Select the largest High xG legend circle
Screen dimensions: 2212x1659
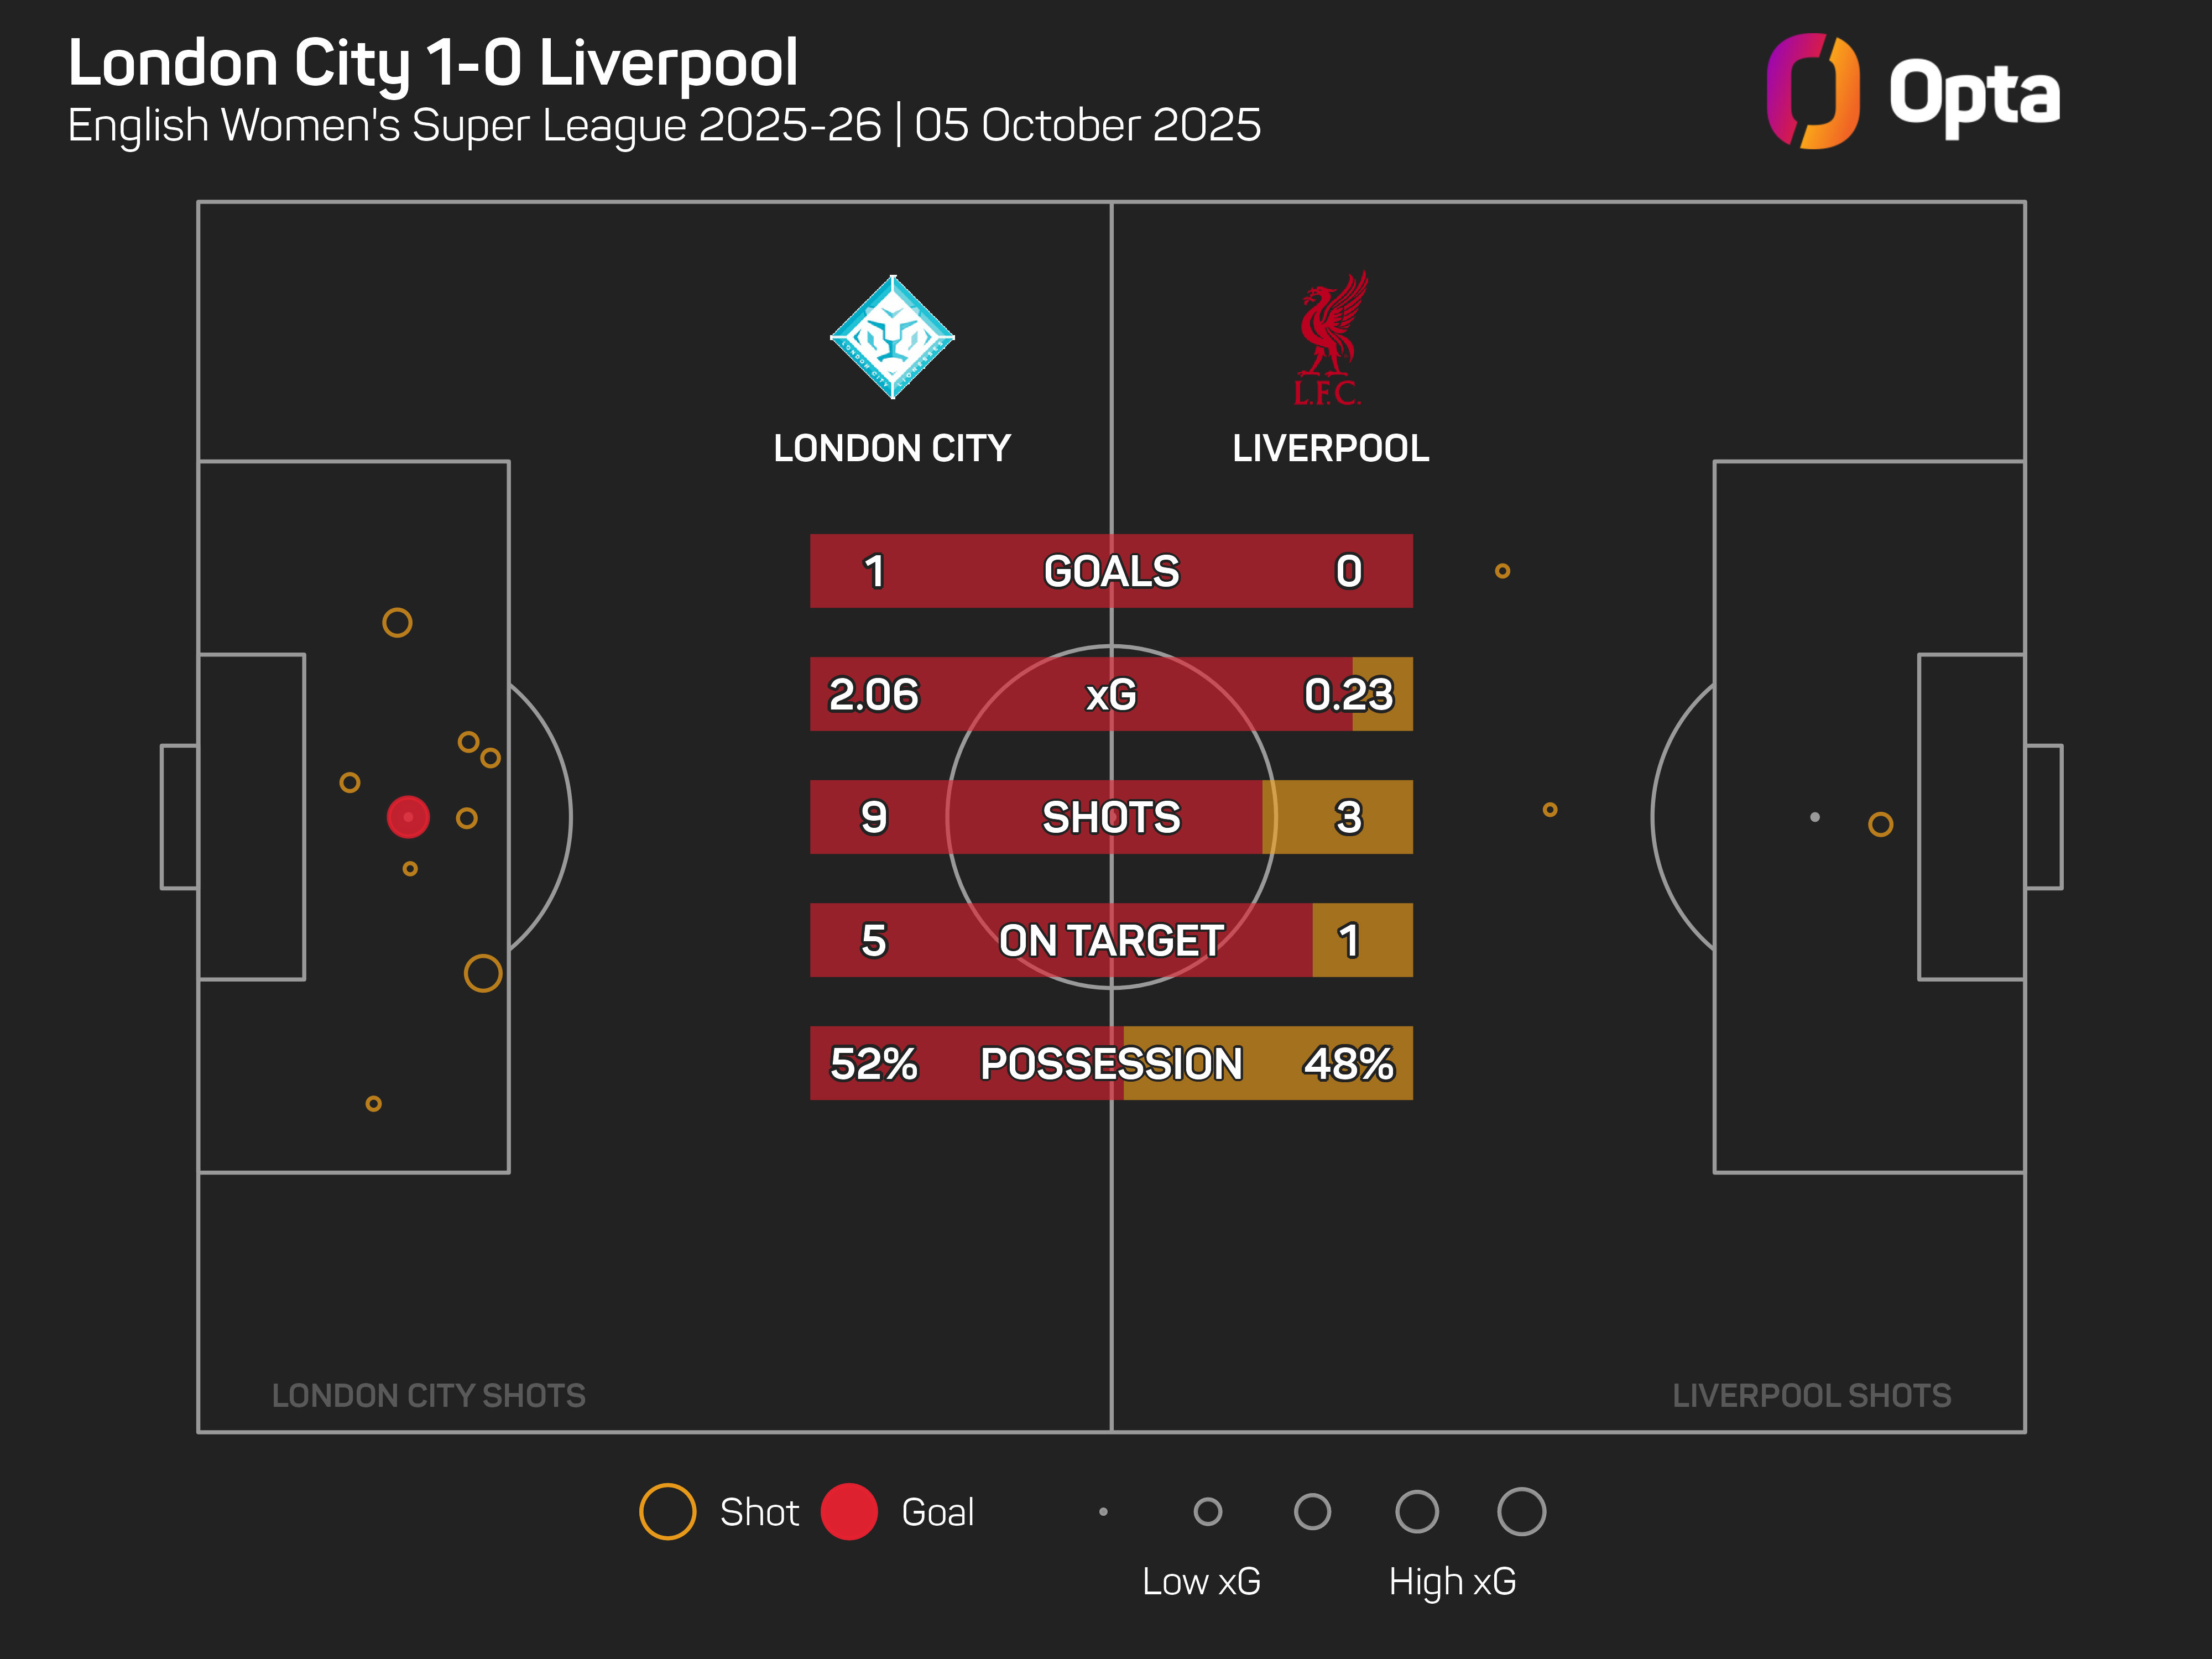1521,1511
